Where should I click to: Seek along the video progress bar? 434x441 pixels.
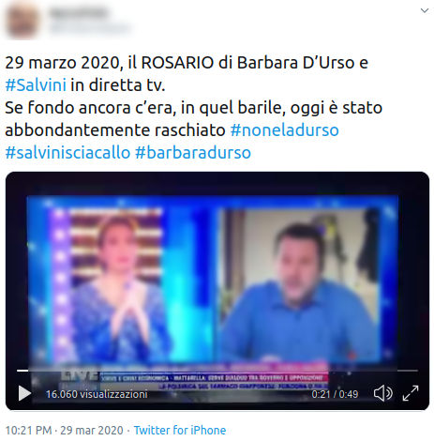(x=217, y=371)
